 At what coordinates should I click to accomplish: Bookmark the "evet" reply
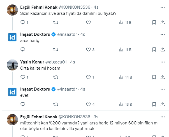pos(154,104)
